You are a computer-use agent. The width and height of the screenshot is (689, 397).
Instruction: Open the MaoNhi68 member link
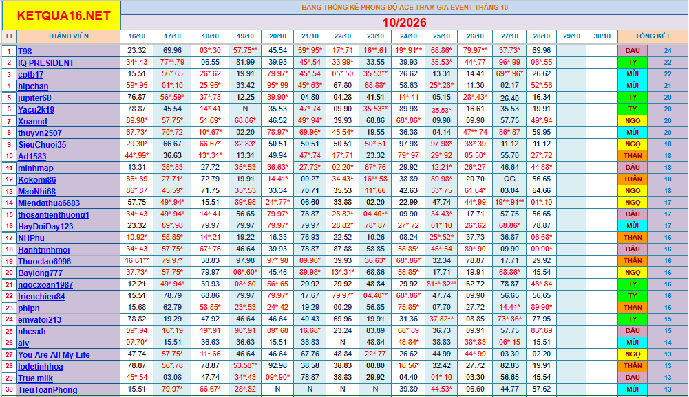click(36, 192)
